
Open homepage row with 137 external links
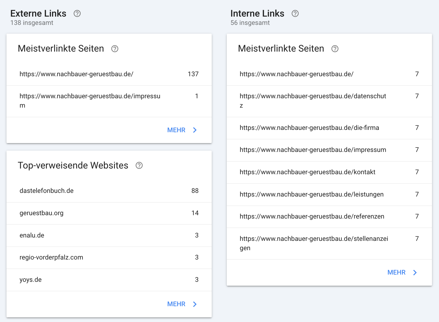click(x=109, y=74)
